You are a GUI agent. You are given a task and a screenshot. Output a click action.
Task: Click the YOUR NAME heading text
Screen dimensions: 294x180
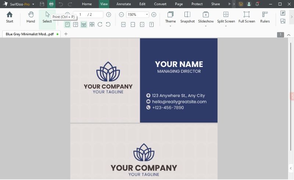[x=179, y=64]
